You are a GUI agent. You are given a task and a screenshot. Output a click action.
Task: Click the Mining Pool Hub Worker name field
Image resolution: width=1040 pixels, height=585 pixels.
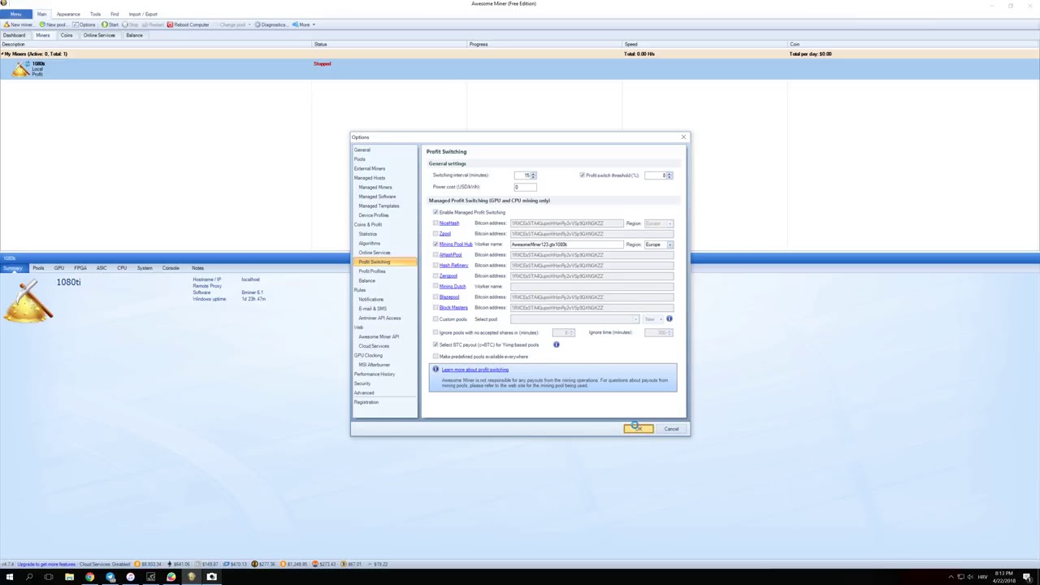pyautogui.click(x=566, y=245)
